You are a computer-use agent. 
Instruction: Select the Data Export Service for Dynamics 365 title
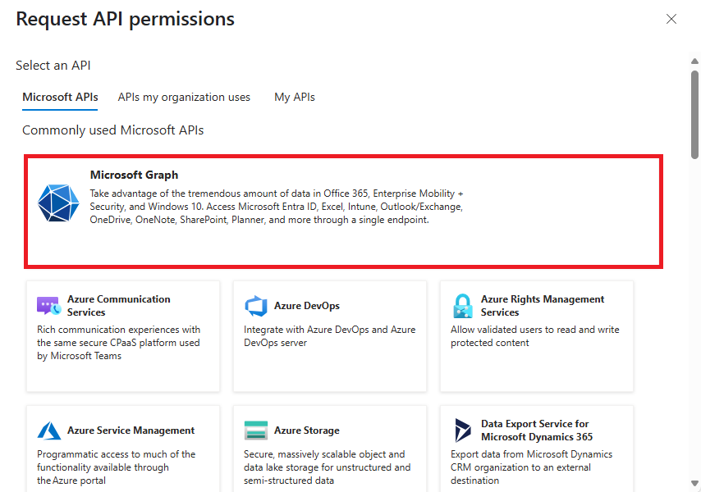click(x=537, y=430)
